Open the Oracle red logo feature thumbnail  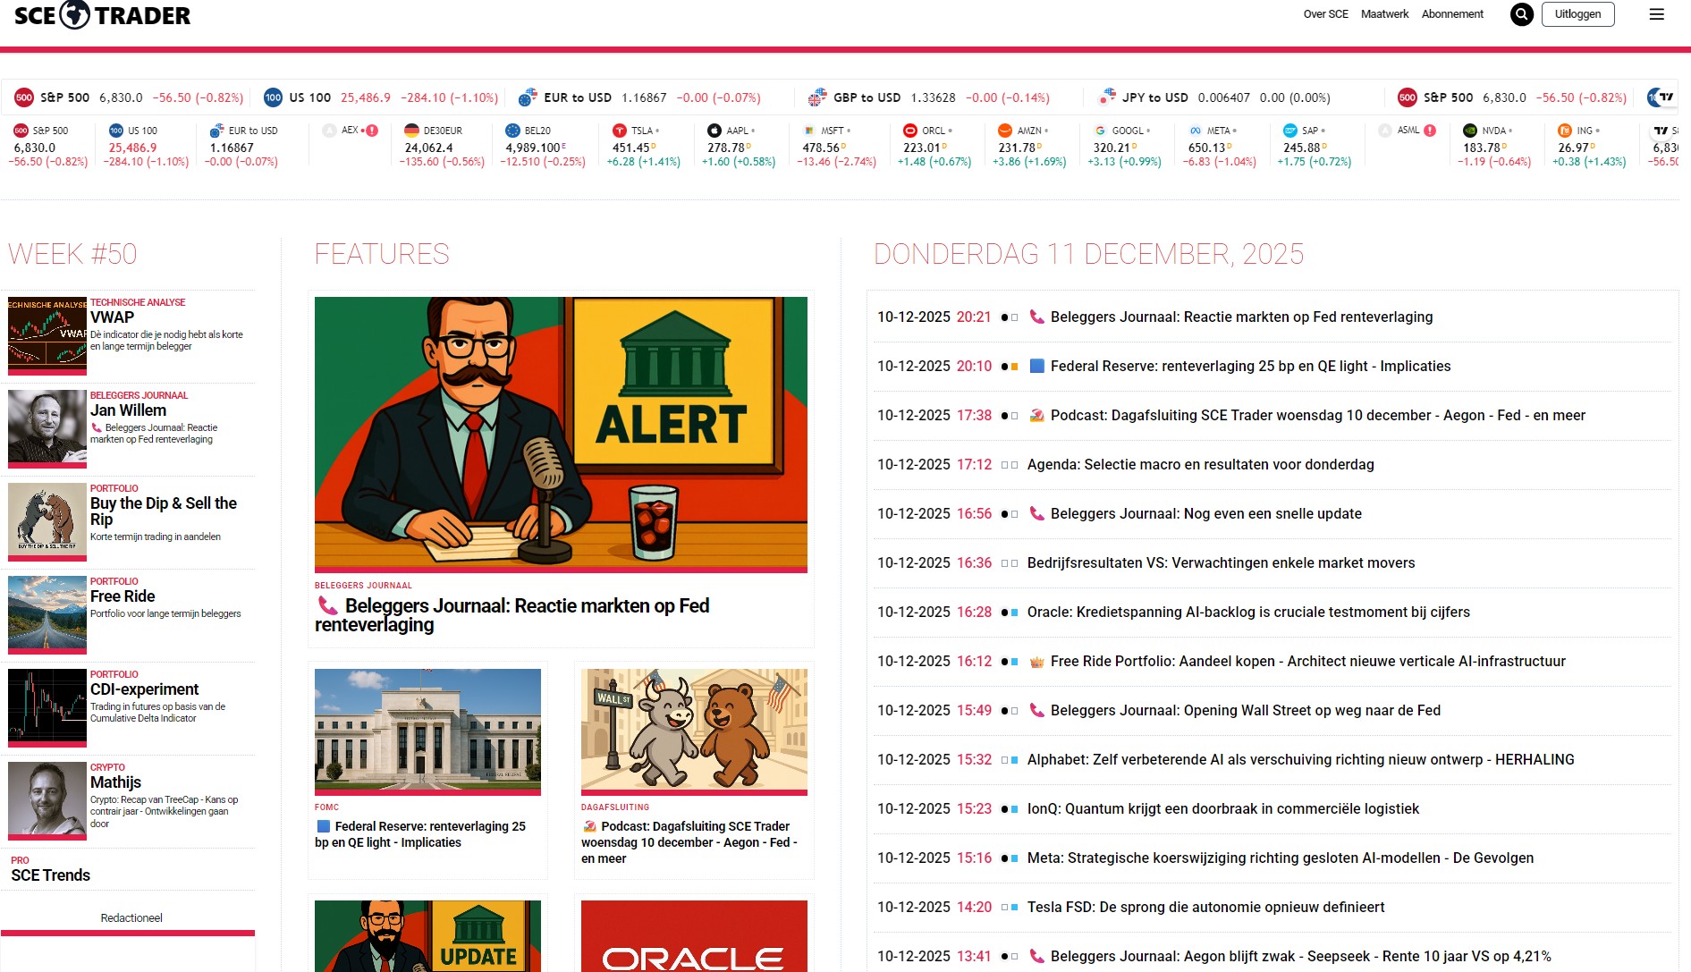coord(694,936)
